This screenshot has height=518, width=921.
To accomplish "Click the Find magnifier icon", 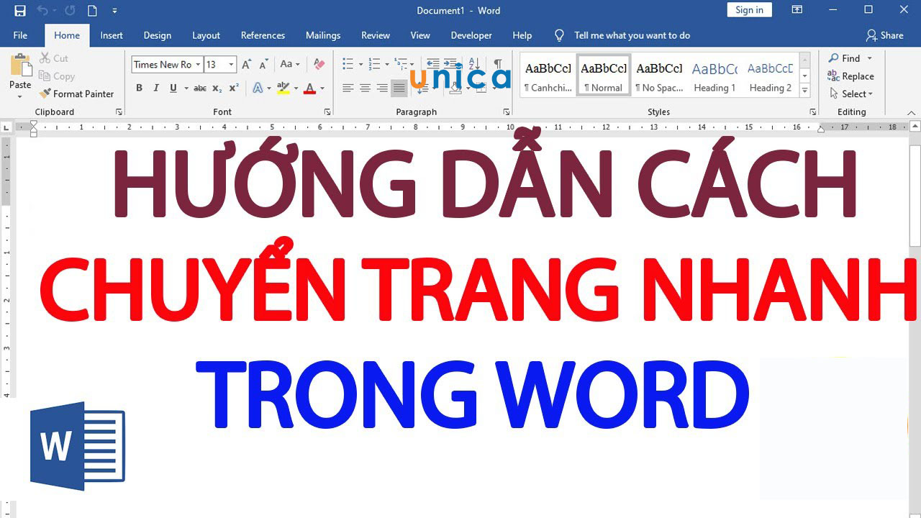I will [833, 58].
